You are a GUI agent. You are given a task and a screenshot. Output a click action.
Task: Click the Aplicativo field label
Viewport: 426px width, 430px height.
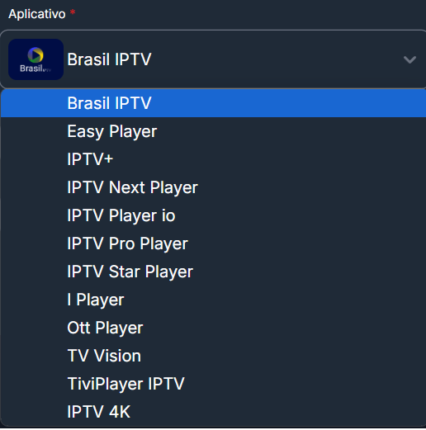tap(37, 14)
